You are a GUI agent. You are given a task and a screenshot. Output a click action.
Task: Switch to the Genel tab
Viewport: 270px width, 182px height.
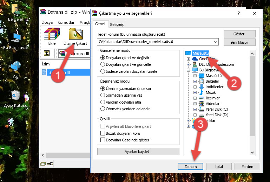tap(100, 24)
